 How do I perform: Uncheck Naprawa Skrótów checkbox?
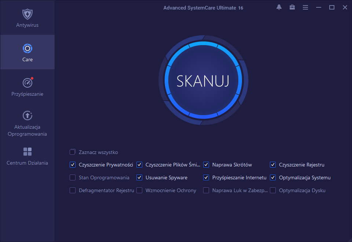tap(206, 165)
